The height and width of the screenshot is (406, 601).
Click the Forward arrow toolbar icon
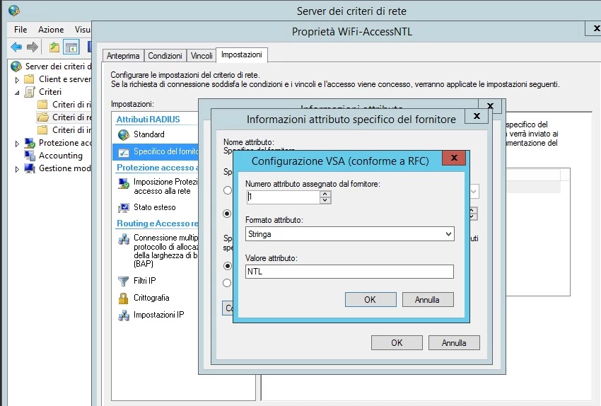click(33, 47)
